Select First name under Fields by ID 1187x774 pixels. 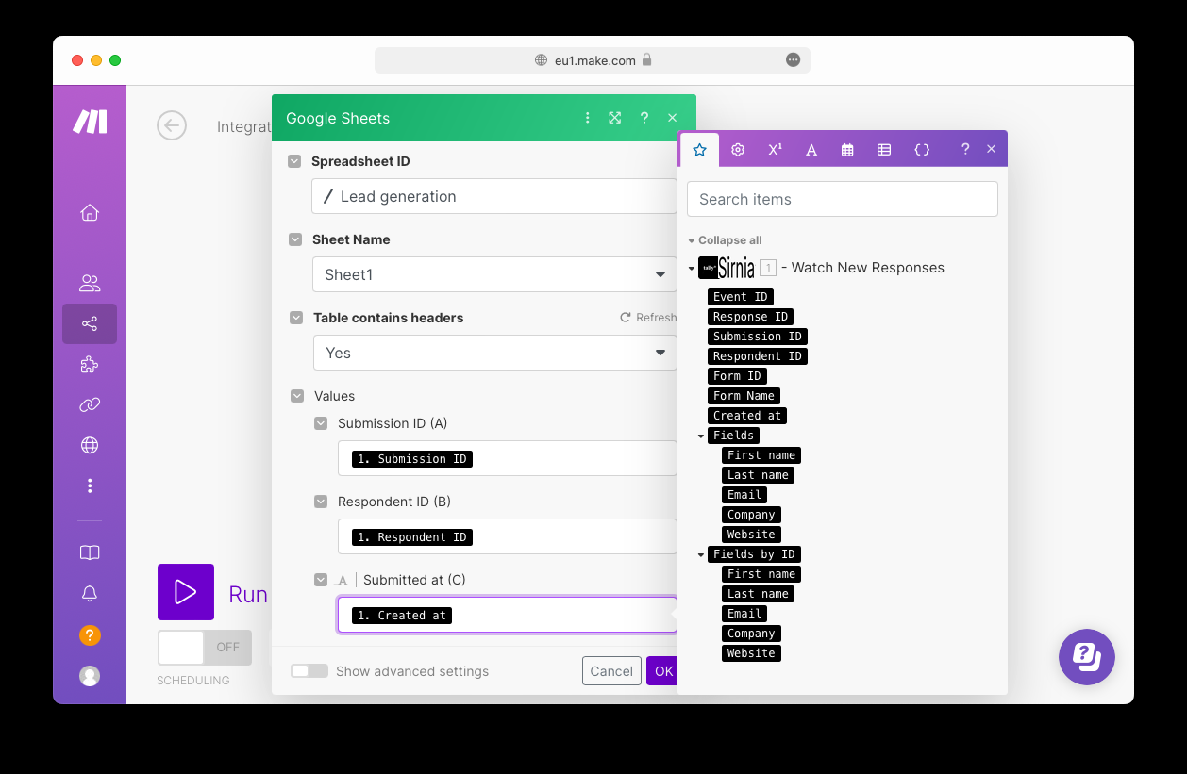[761, 574]
